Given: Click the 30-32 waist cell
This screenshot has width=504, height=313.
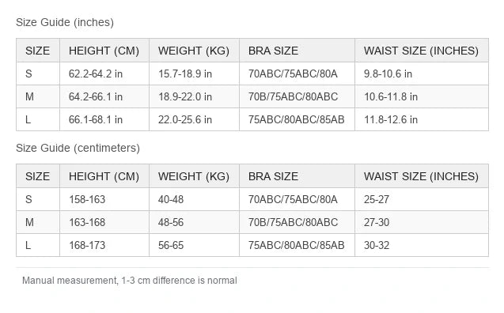Looking at the screenshot, I should pyautogui.click(x=422, y=245).
